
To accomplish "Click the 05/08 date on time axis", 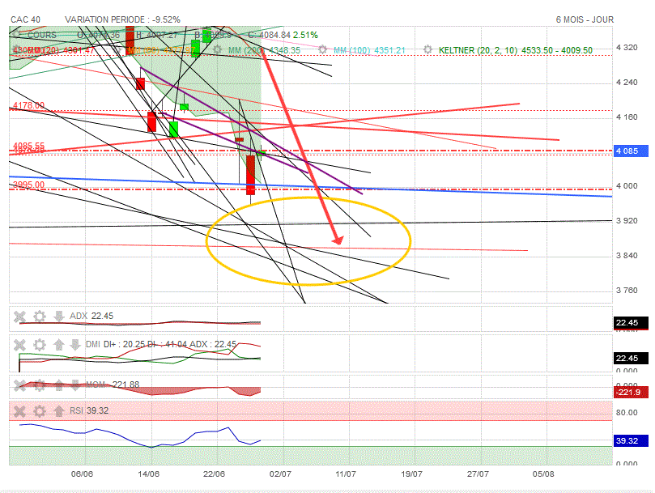I will point(543,474).
